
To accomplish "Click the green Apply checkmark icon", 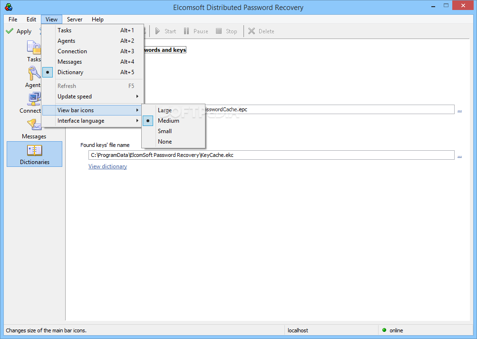I will tap(10, 31).
